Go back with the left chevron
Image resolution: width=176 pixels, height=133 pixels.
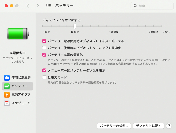click(28, 6)
